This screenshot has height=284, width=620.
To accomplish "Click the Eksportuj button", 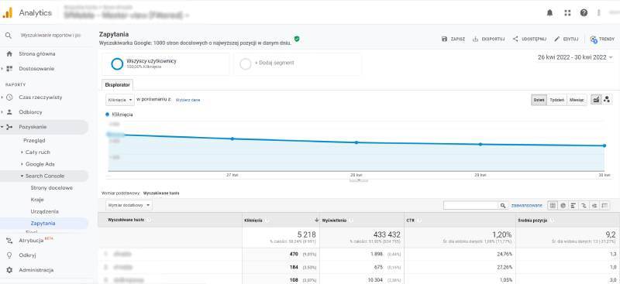I will point(489,39).
